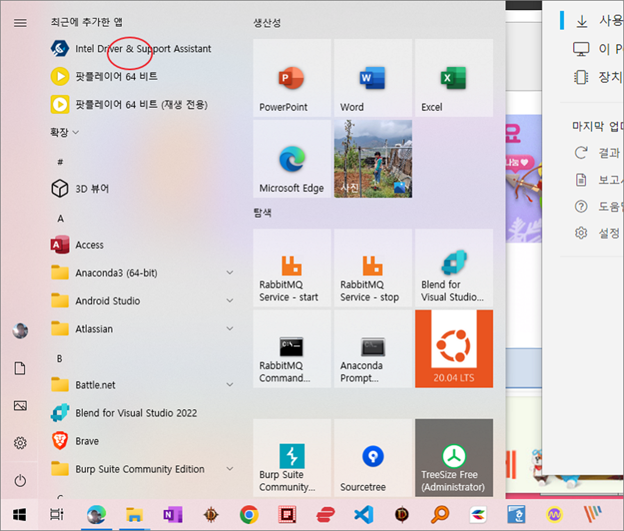Screen dimensions: 624x531
Task: Launch TreeSize Free (Administrator) tile
Action: (x=454, y=458)
